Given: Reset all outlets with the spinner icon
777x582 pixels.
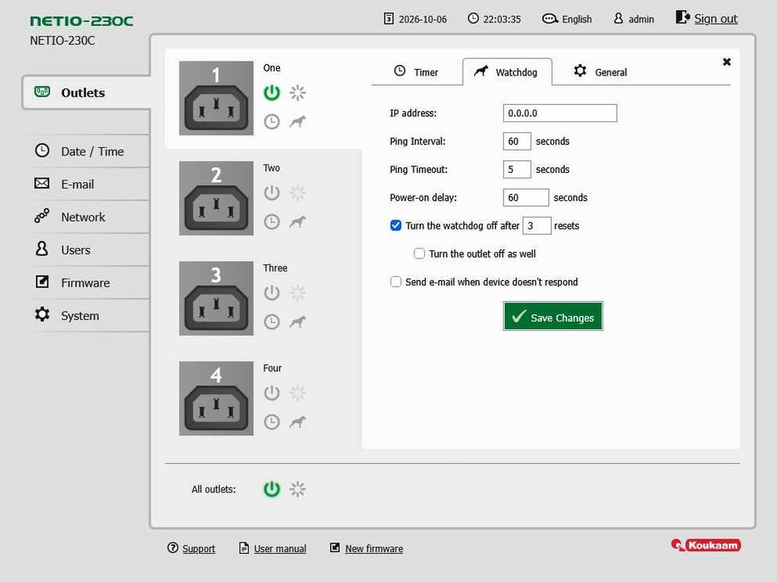Looking at the screenshot, I should click(297, 490).
